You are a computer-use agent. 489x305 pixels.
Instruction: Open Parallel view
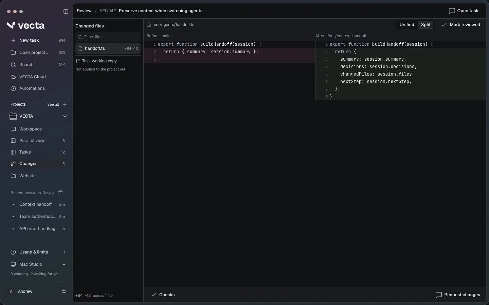[37, 141]
